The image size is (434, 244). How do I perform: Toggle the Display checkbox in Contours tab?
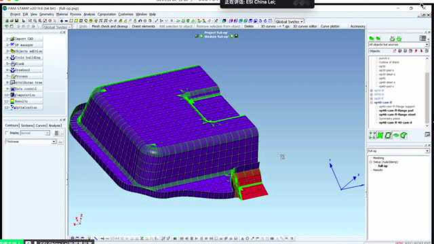pos(7,133)
